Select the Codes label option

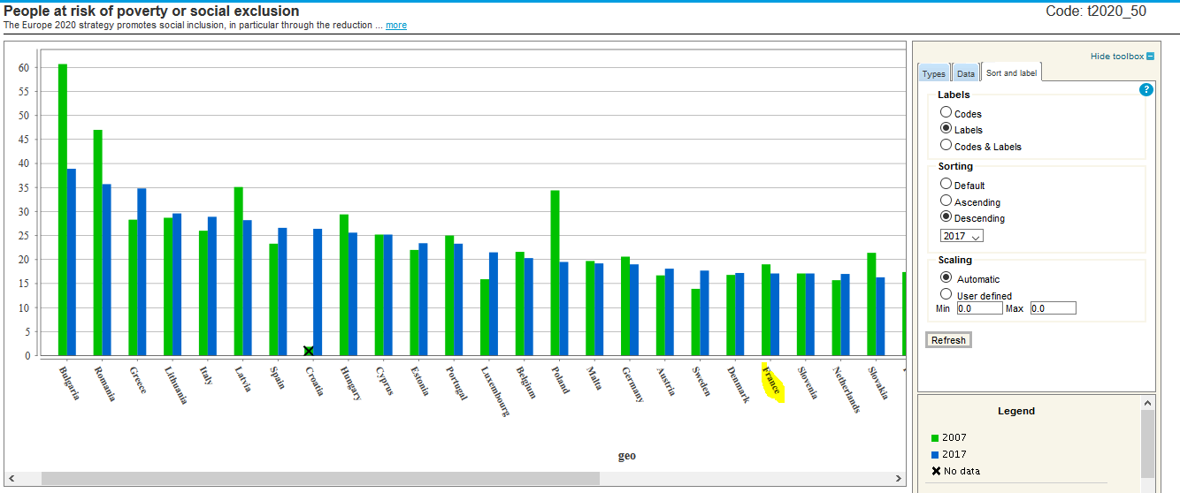946,113
